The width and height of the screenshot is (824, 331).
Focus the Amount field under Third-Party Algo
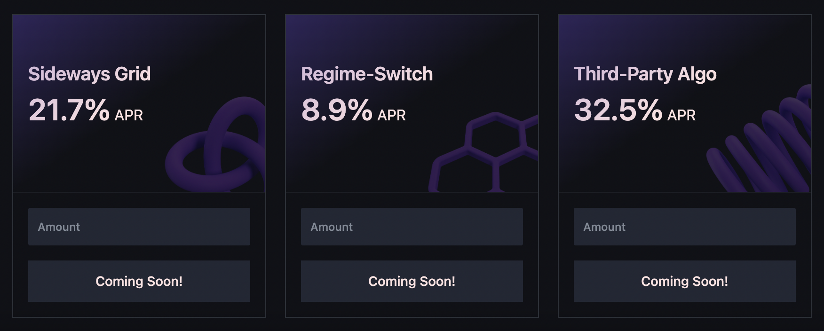[685, 227]
